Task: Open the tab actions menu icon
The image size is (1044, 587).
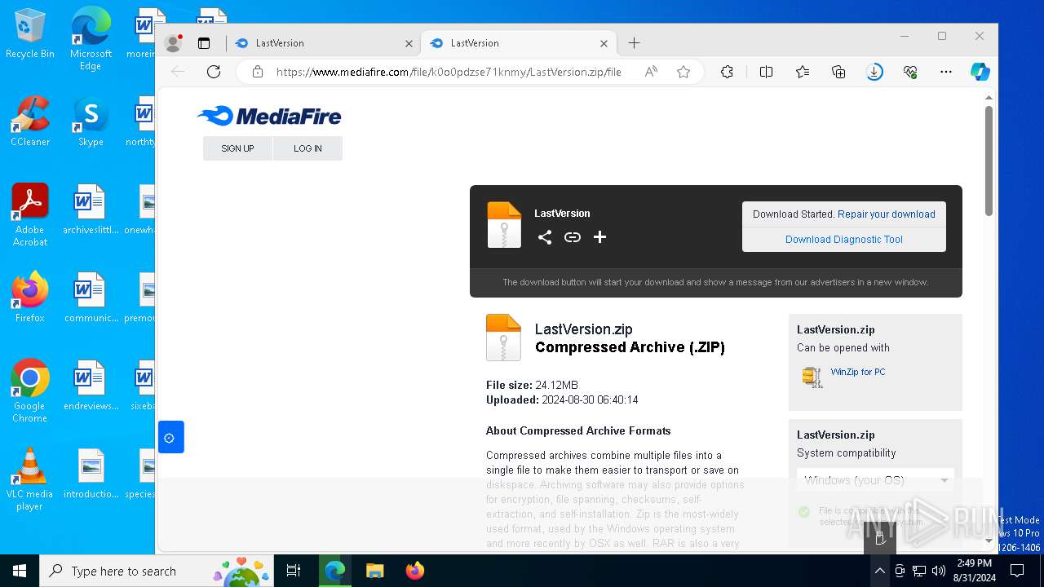Action: pyautogui.click(x=204, y=43)
